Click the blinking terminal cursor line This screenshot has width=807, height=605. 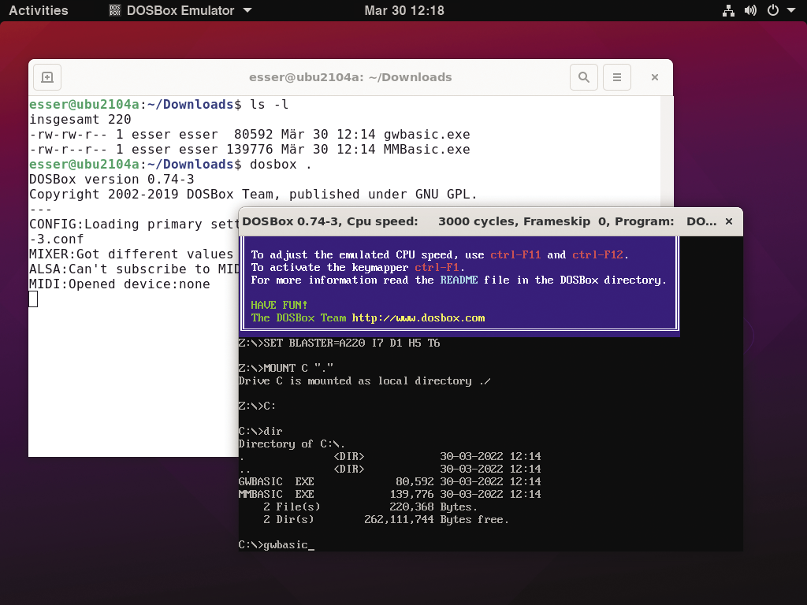pyautogui.click(x=32, y=299)
